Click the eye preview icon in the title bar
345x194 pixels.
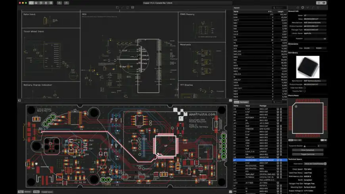point(324,3)
